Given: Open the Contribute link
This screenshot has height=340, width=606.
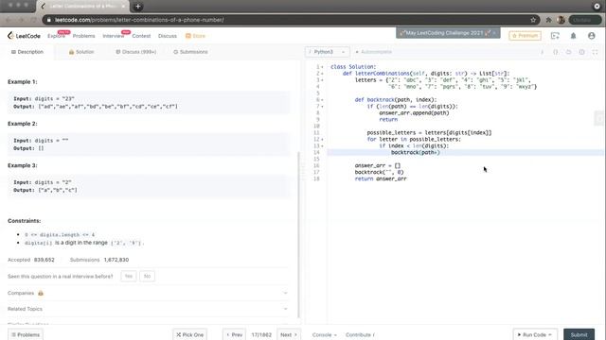Looking at the screenshot, I should click(x=360, y=334).
